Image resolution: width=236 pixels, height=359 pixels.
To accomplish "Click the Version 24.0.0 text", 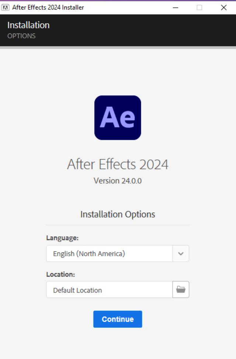I will (x=118, y=181).
